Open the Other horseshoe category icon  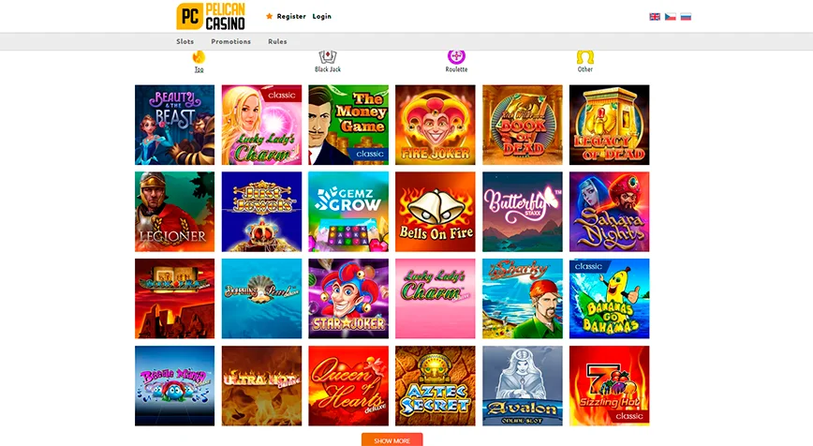(584, 57)
